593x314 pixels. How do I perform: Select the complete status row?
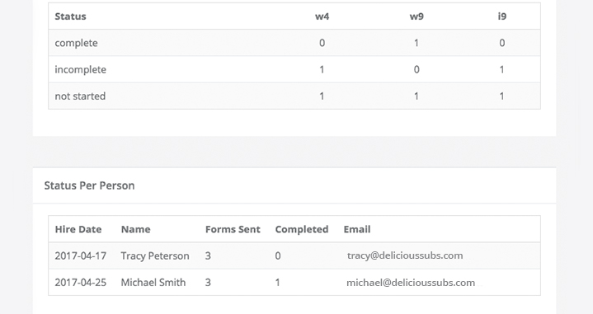pos(294,43)
